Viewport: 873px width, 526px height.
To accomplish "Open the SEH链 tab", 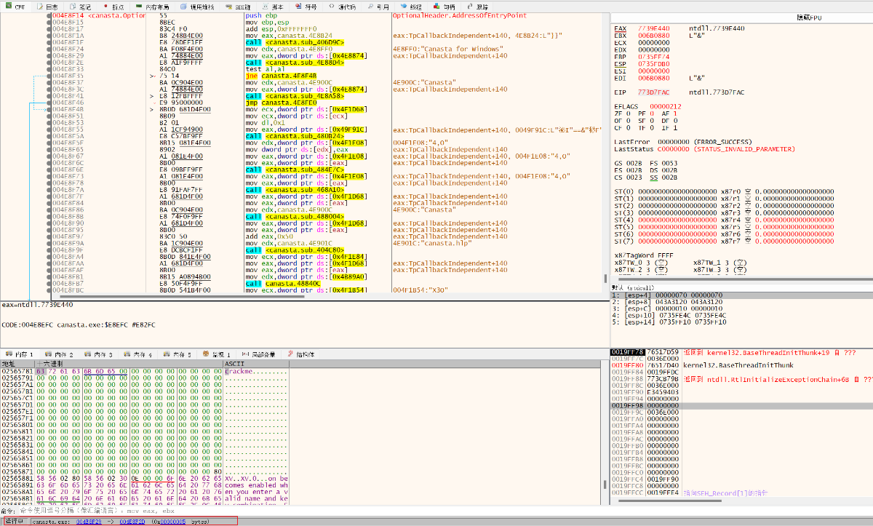I will click(238, 7).
